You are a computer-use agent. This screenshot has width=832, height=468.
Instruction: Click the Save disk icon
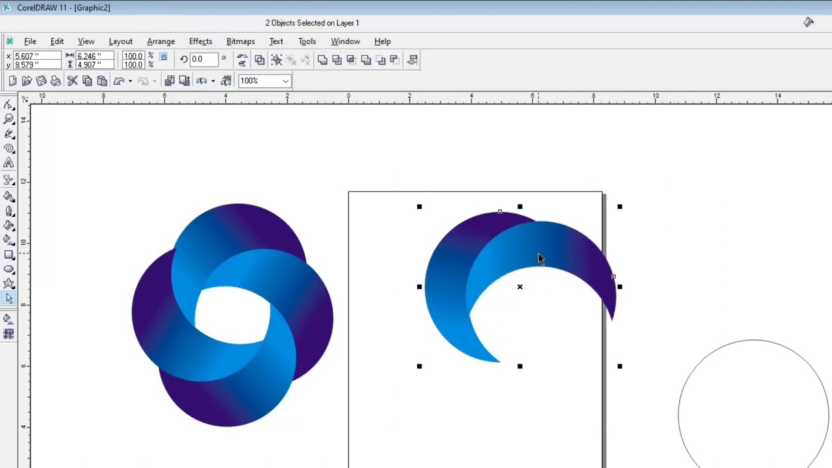click(x=41, y=81)
